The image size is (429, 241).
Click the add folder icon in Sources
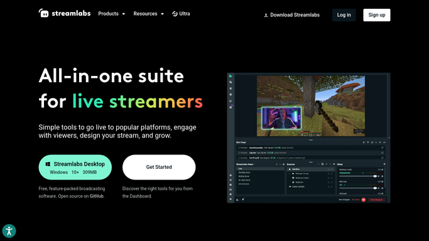322,164
